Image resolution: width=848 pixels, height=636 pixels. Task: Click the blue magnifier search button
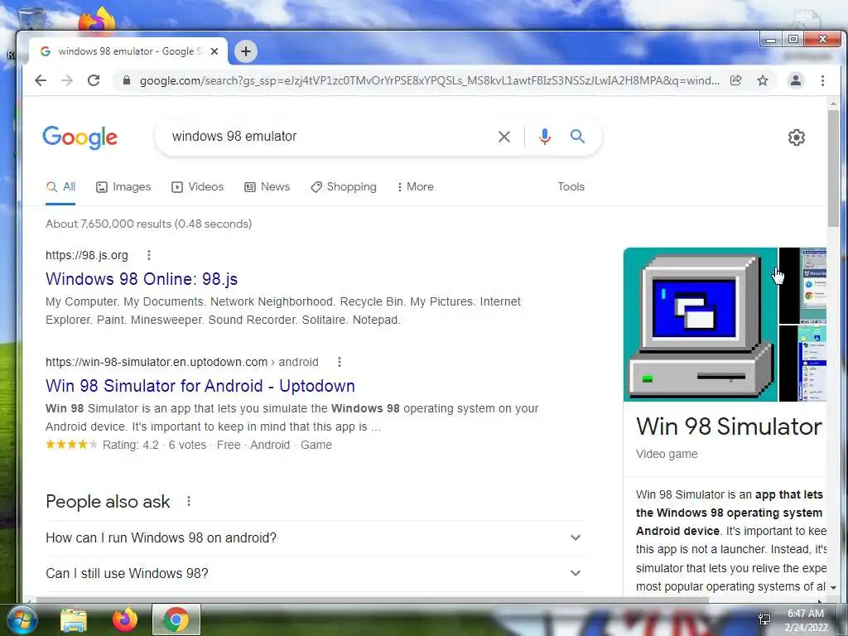click(x=577, y=137)
